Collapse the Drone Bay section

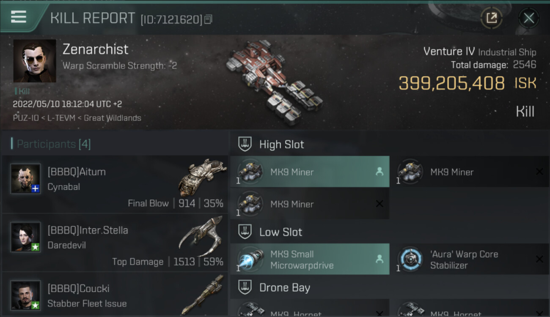tap(245, 287)
